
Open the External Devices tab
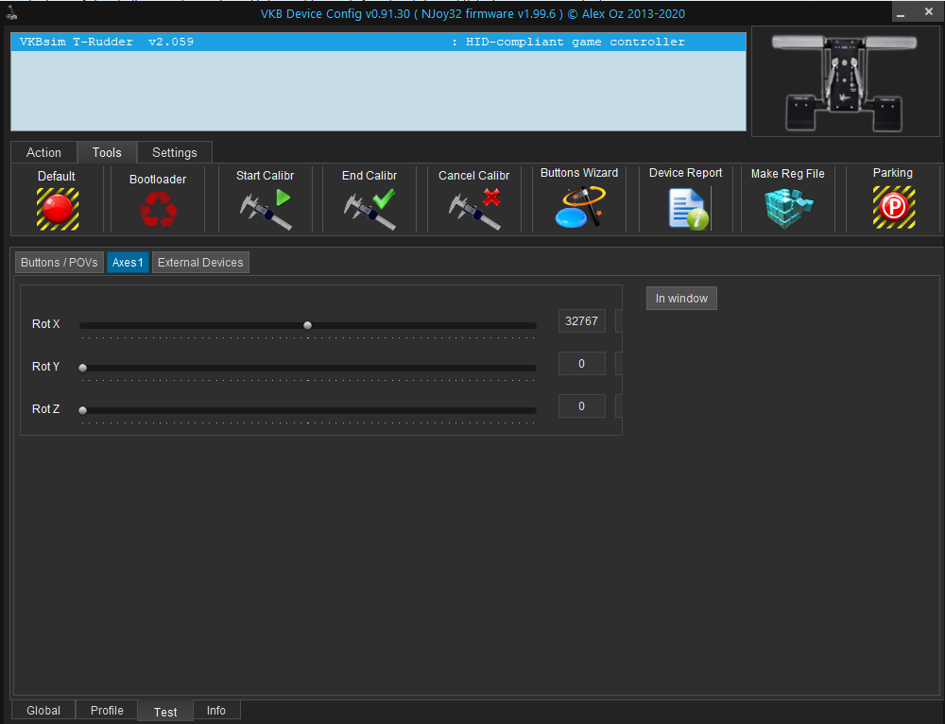pos(200,262)
